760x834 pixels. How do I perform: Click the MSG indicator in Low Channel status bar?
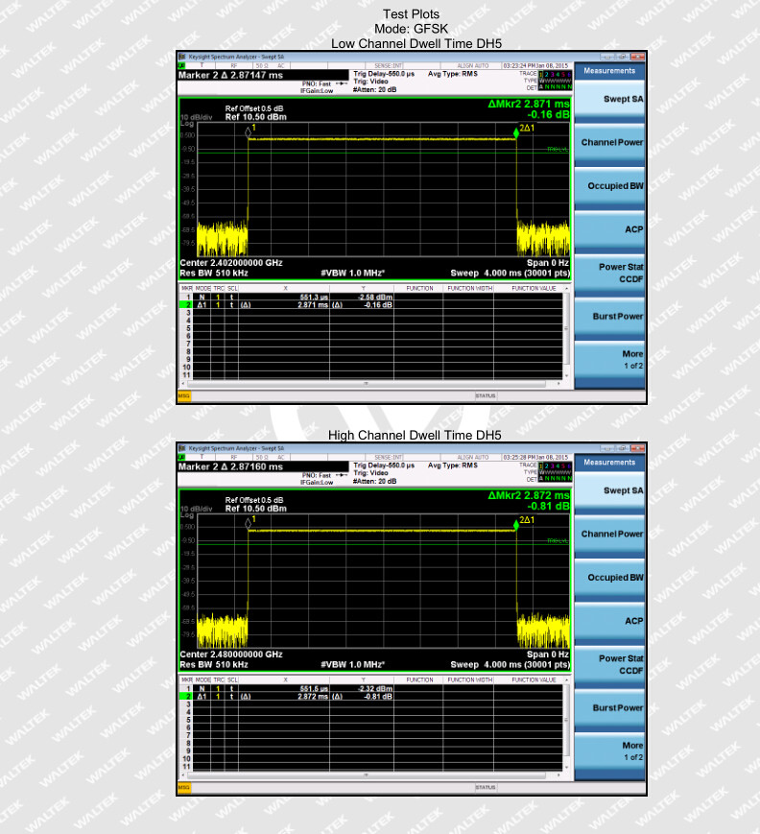pyautogui.click(x=184, y=395)
